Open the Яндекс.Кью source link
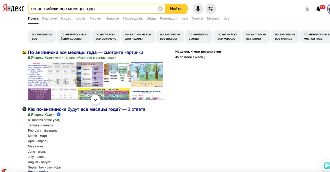 (x=41, y=115)
